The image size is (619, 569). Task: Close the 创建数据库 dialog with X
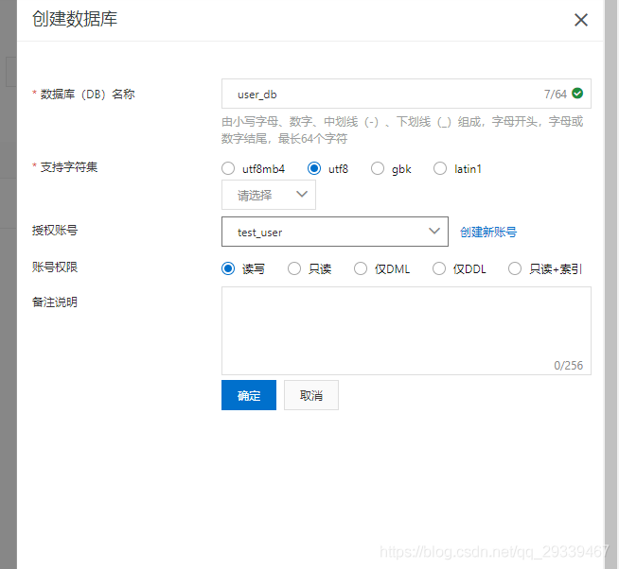click(x=581, y=20)
